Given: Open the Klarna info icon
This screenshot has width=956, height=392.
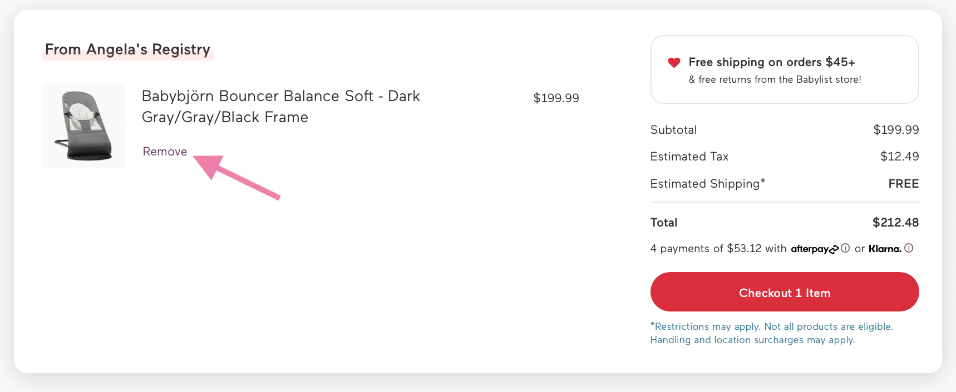Looking at the screenshot, I should tap(909, 248).
